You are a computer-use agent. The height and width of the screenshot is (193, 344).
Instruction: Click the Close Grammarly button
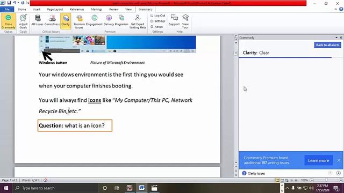tap(9, 21)
